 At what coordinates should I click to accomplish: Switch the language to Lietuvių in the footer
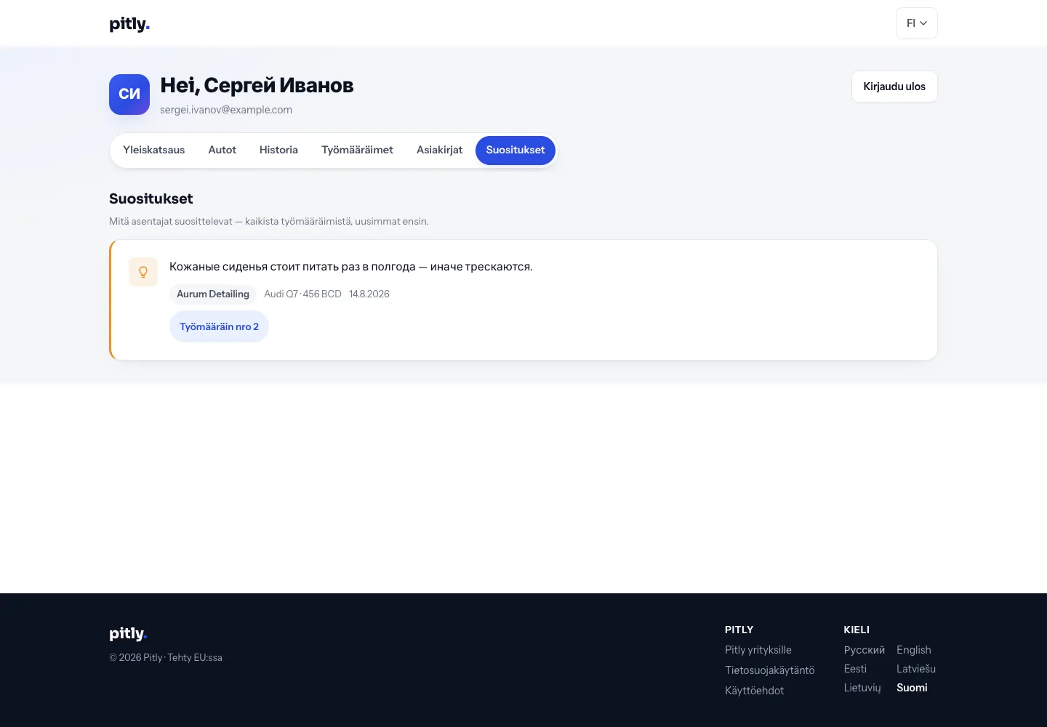point(862,688)
